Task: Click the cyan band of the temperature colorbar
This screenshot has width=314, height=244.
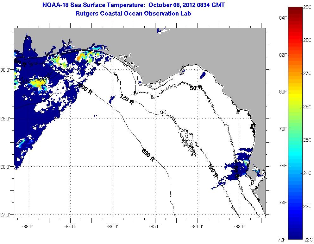Action: tap(295, 155)
